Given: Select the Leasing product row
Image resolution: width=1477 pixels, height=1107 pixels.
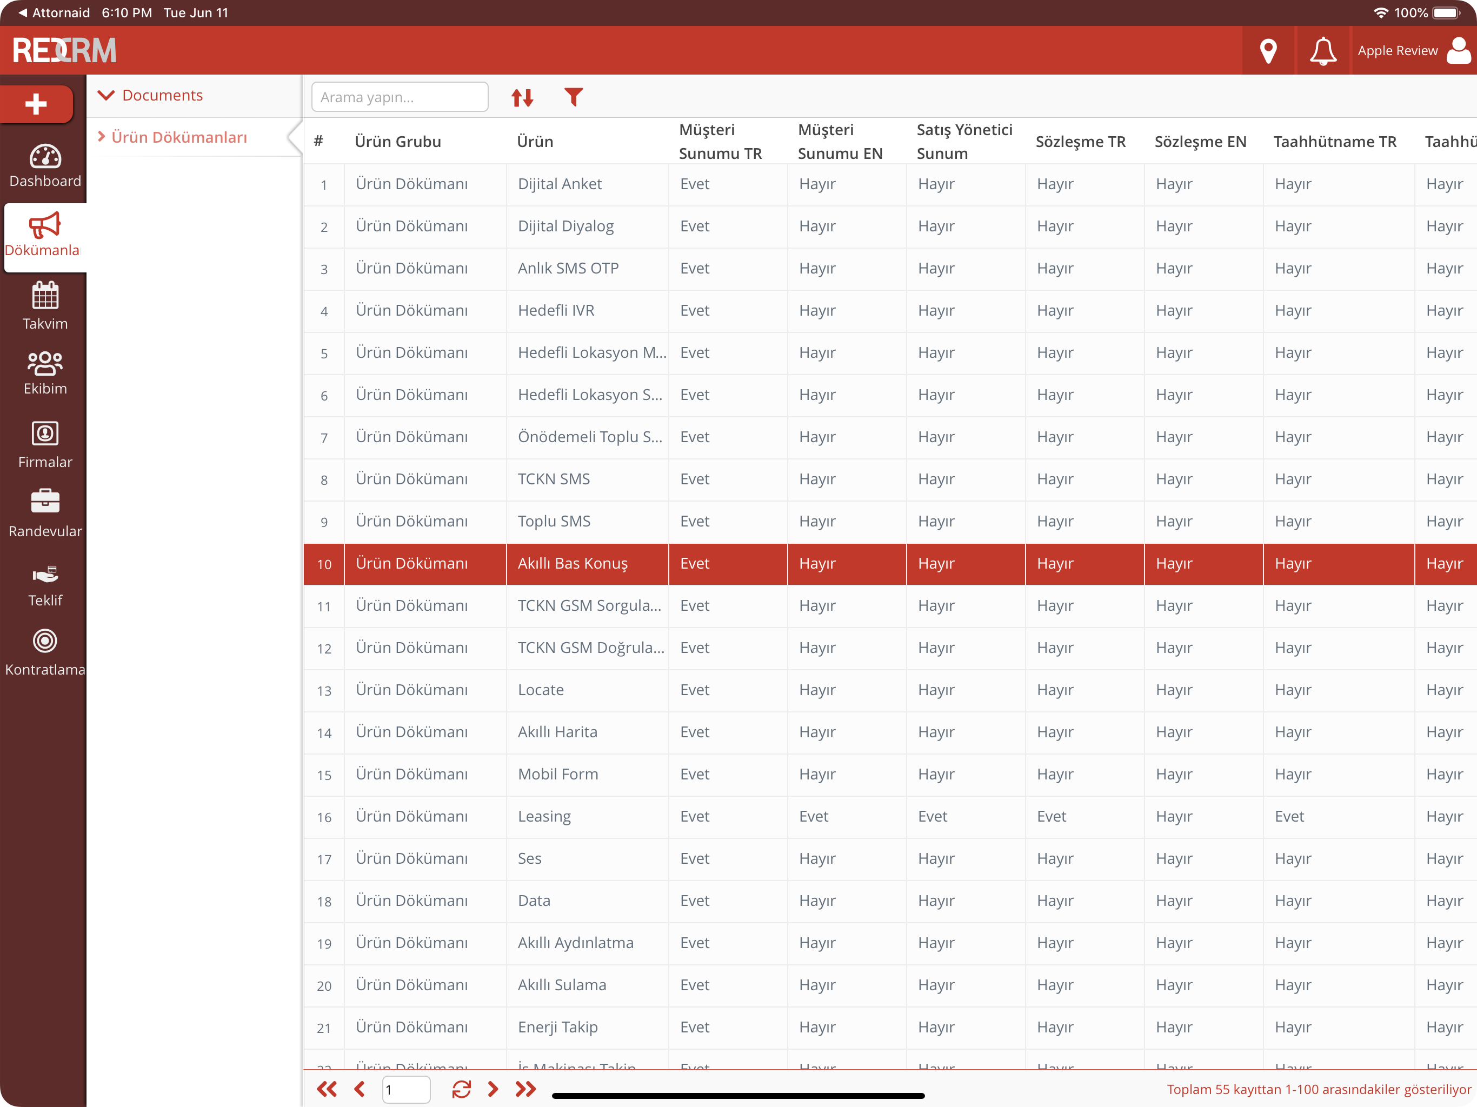Looking at the screenshot, I should pyautogui.click(x=890, y=817).
